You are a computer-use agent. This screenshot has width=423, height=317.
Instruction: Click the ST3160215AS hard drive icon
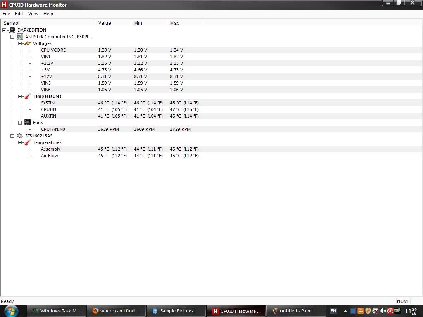[x=20, y=136]
